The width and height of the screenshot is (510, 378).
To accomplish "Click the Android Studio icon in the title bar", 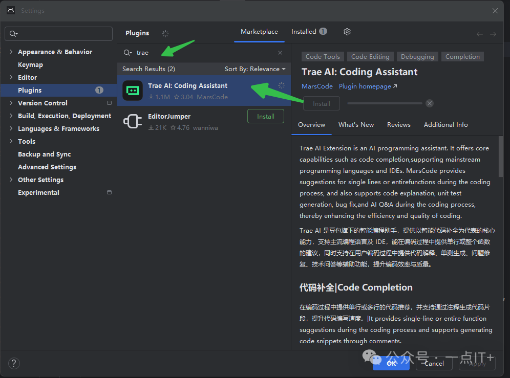I will point(11,10).
